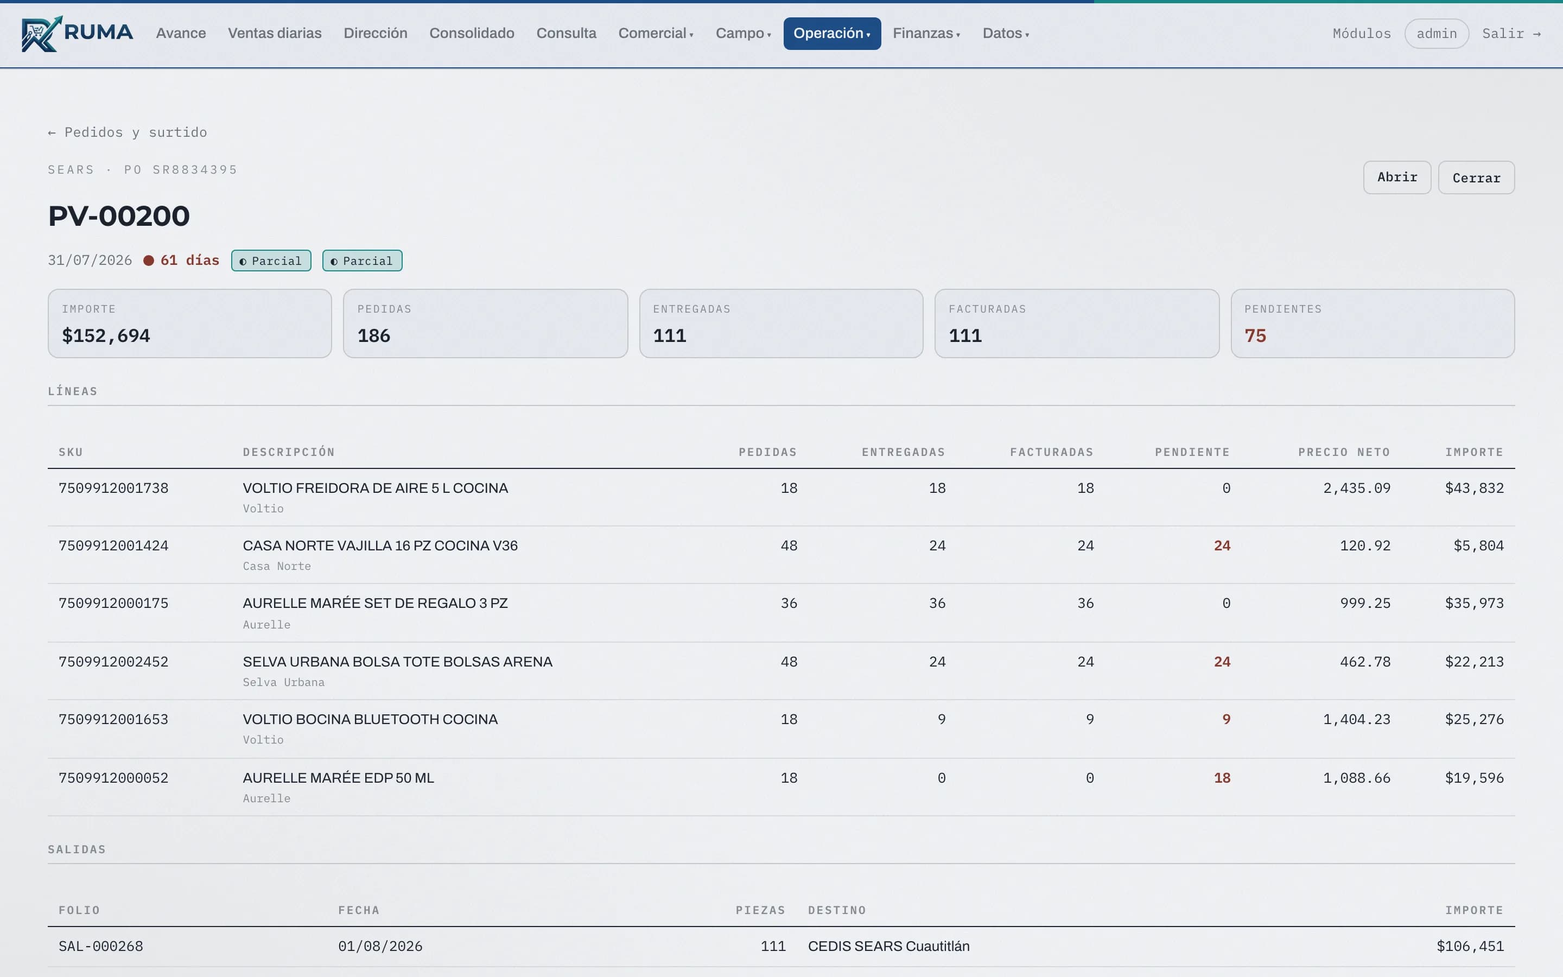
Task: Select the SAL-000268 salida row
Action: (781, 947)
